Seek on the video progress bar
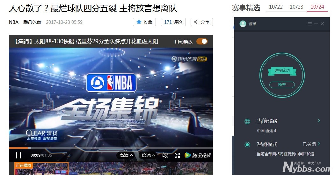This screenshot has width=335, height=175. [111, 148]
